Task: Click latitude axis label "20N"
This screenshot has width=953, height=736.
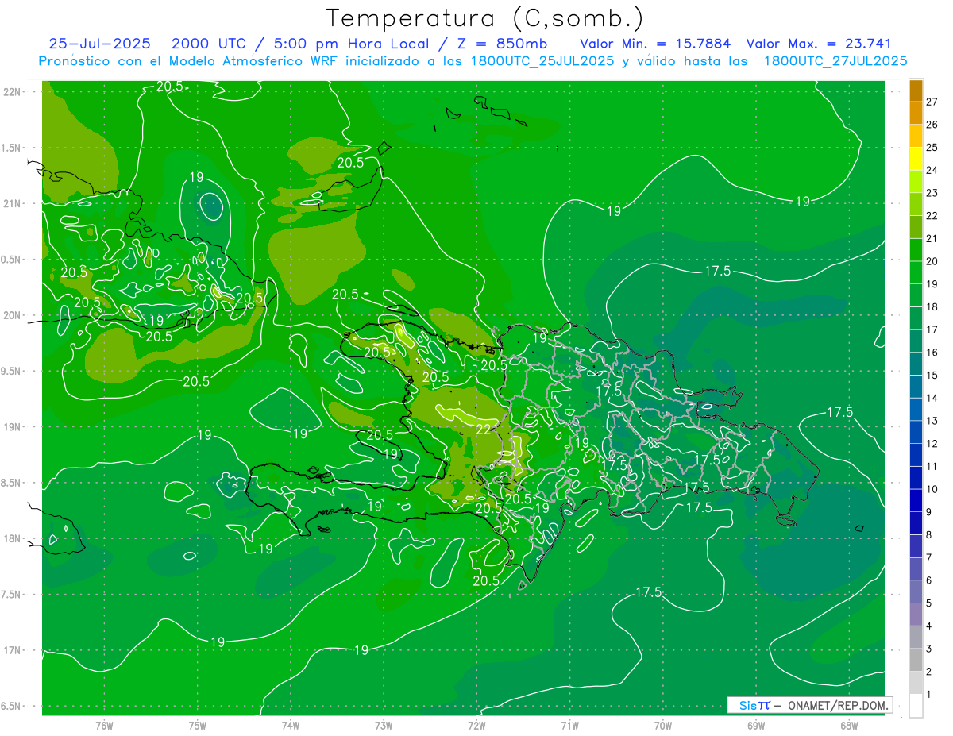Action: 14,315
